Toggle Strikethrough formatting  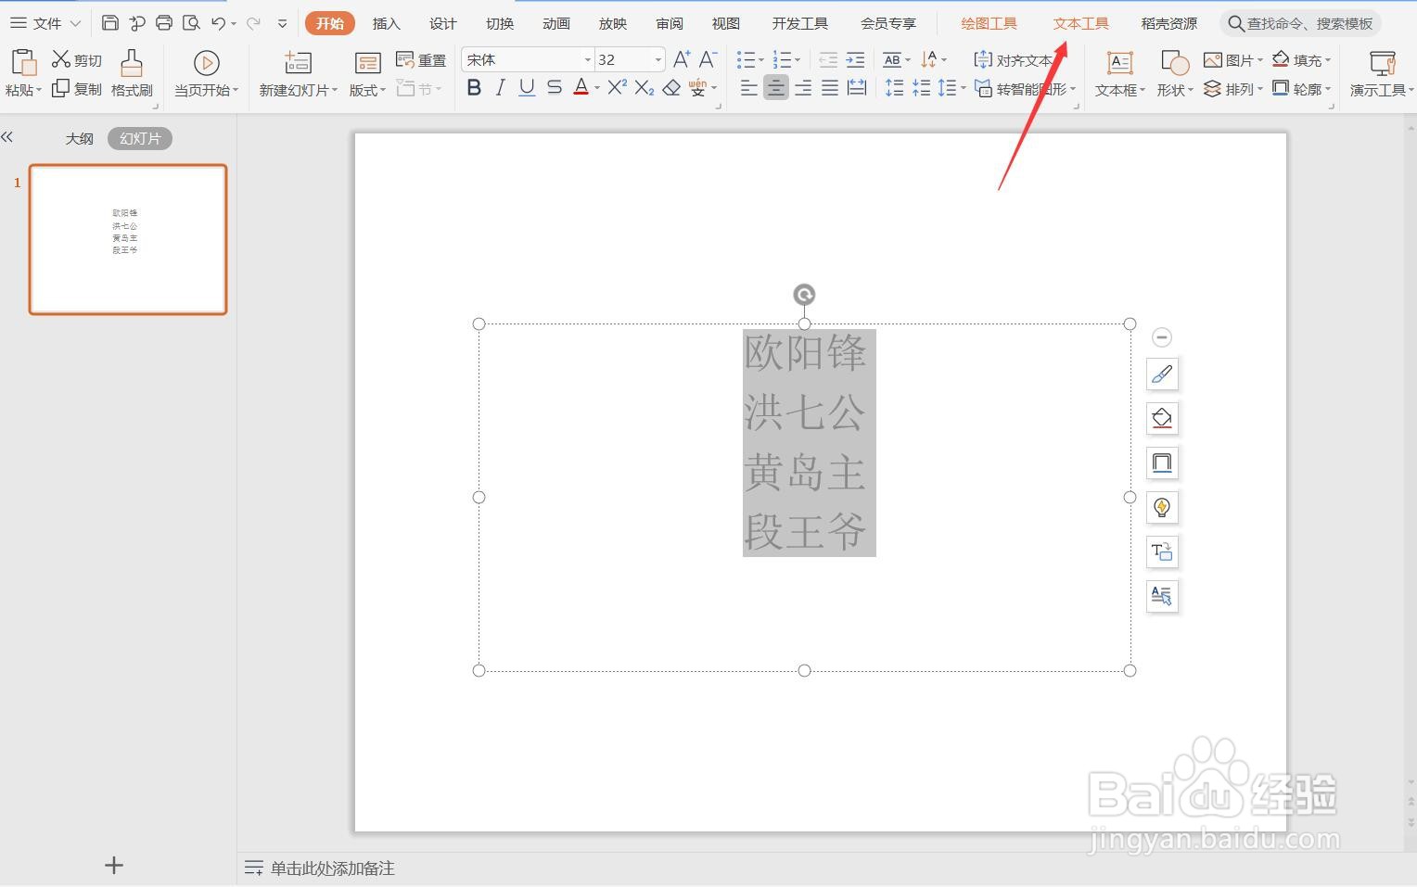[x=555, y=88]
